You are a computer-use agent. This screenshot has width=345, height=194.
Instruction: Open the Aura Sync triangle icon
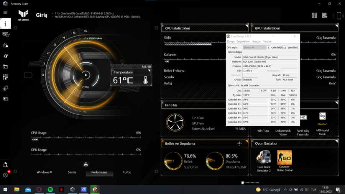click(5, 45)
